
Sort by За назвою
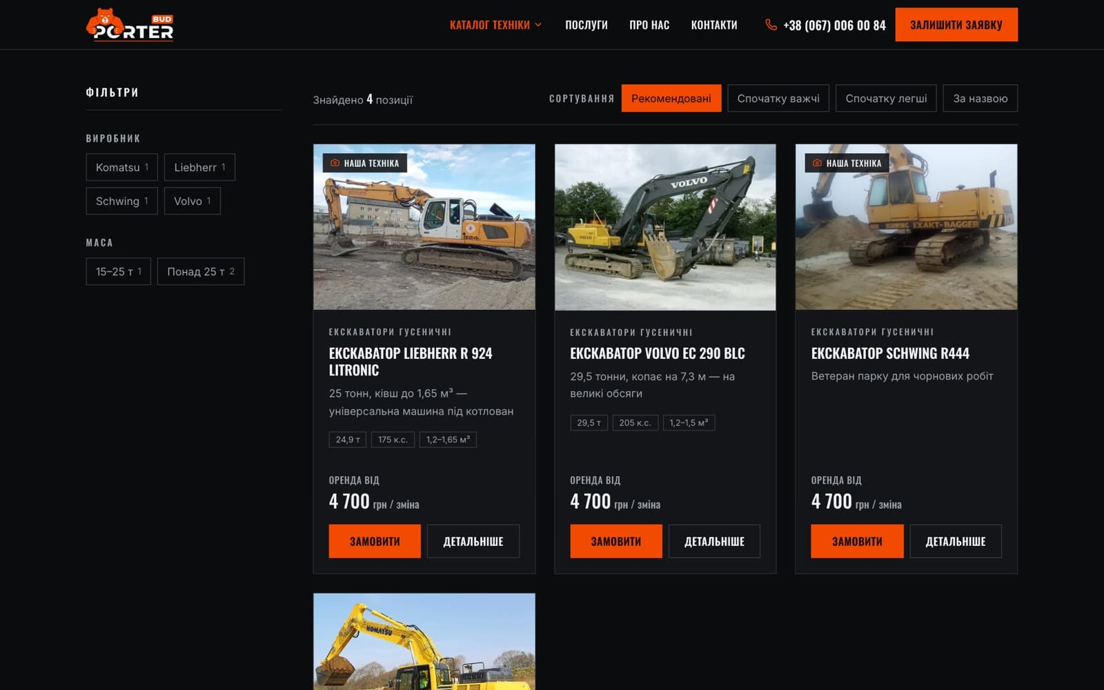[x=980, y=98]
